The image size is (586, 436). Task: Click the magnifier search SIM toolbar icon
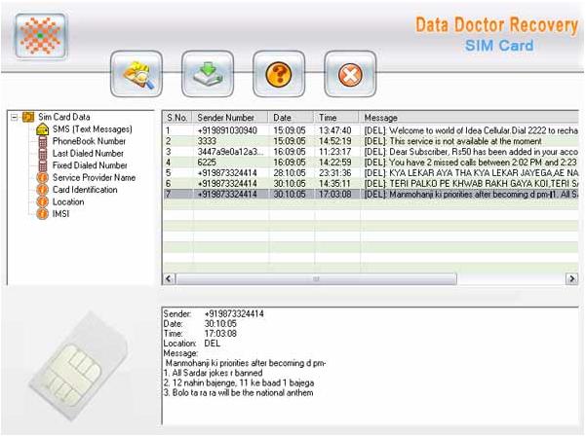click(x=137, y=73)
